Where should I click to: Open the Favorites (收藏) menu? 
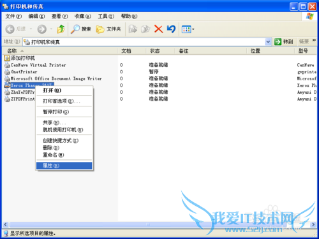click(83, 16)
